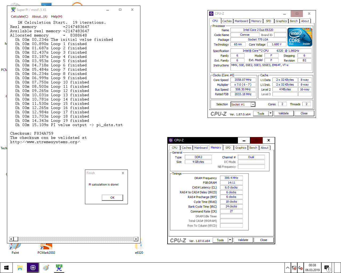Click Close button in top CPU-Z

pyautogui.click(x=304, y=113)
